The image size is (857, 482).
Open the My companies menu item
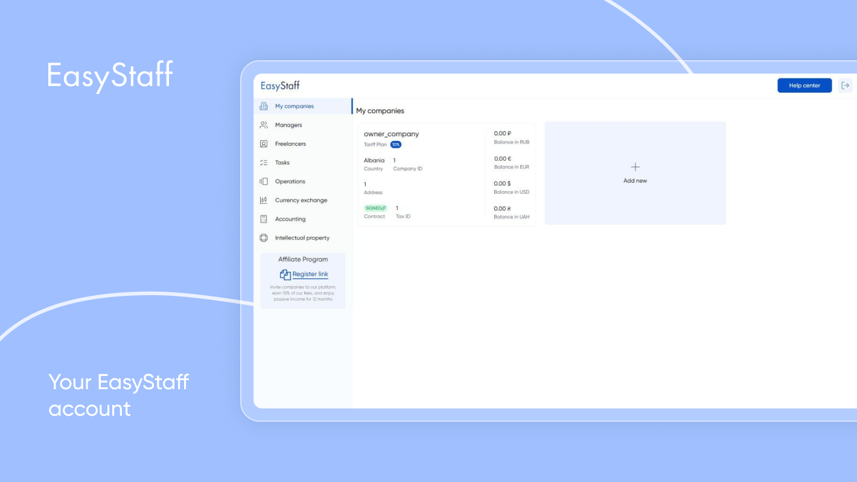[x=302, y=107]
